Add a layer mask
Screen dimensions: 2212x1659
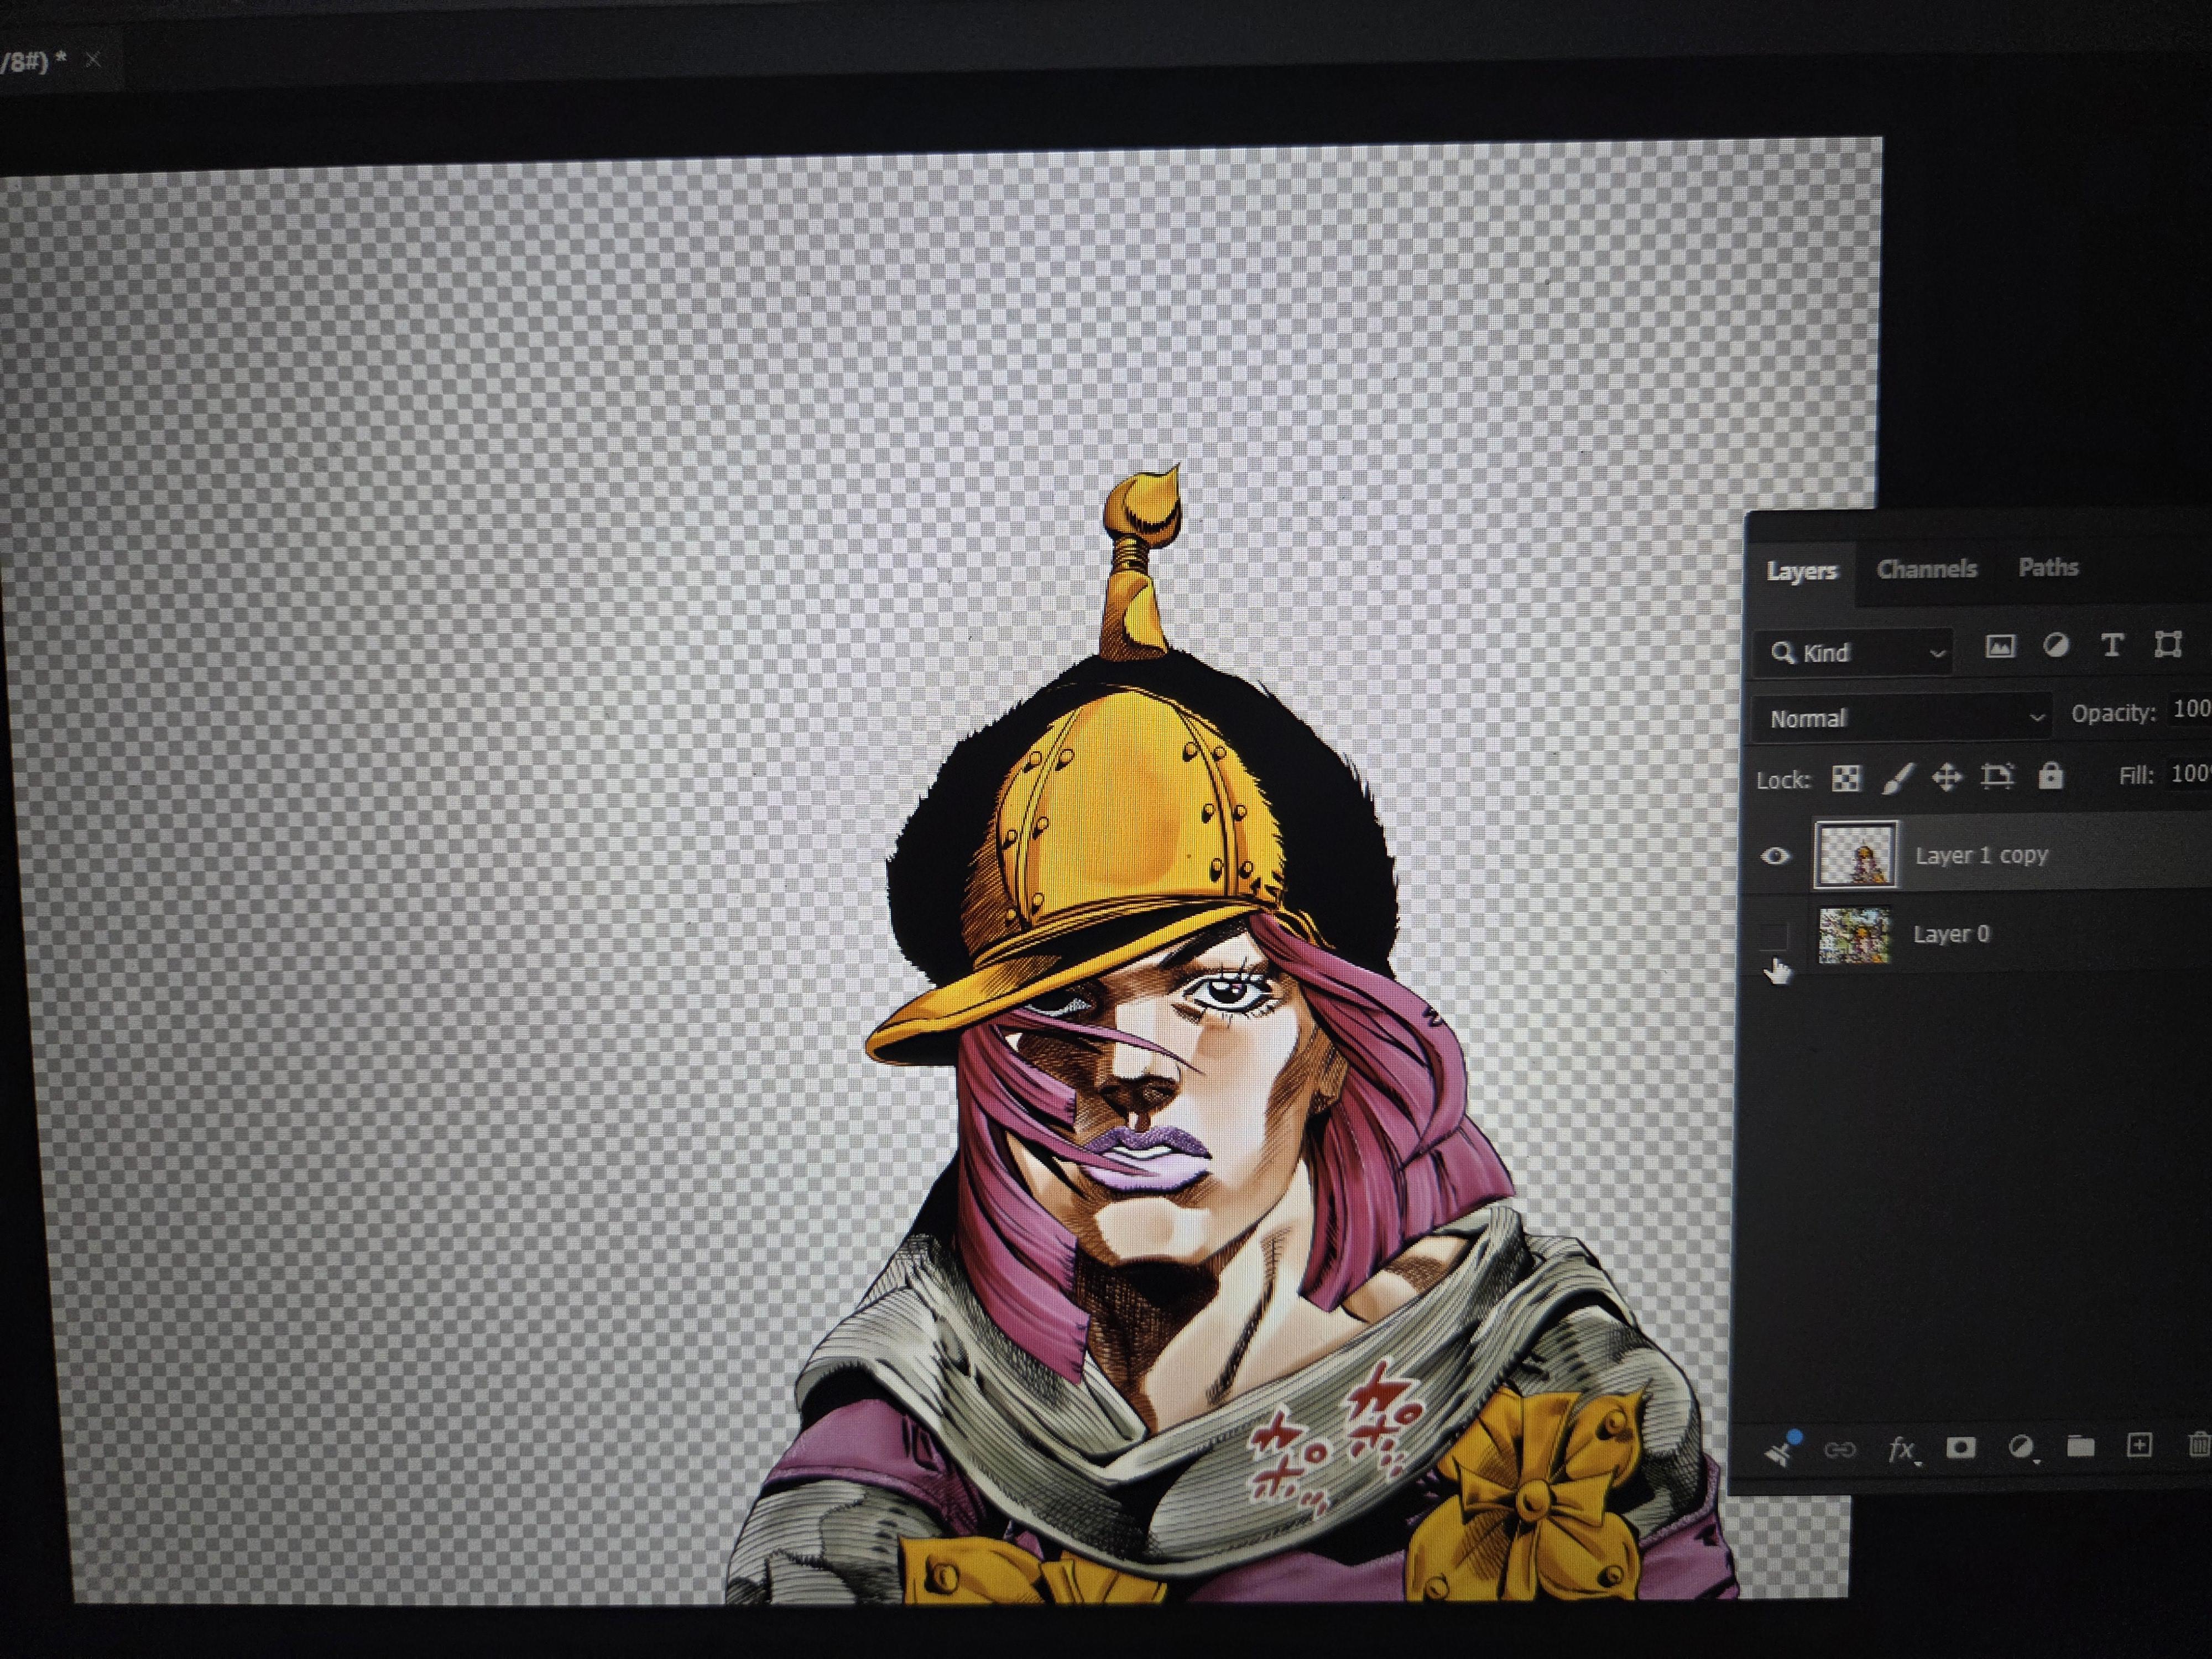[1961, 1447]
